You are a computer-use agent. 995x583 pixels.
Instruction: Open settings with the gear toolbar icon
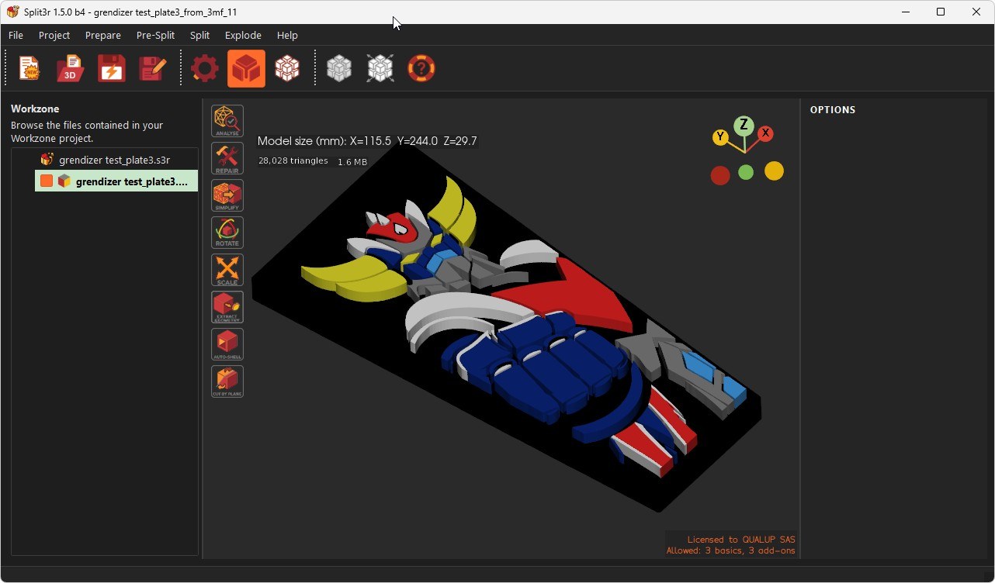pos(205,69)
